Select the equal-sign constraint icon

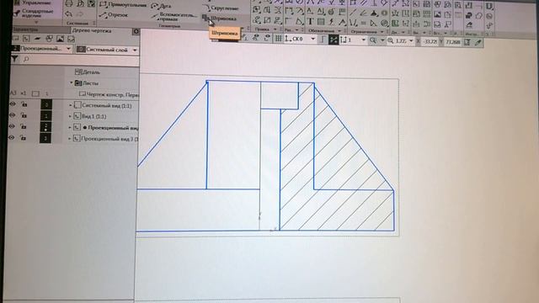point(363,23)
